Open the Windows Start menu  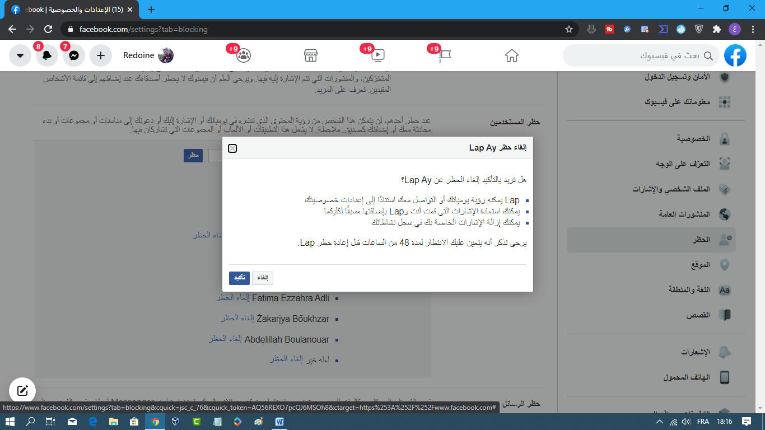[10, 422]
